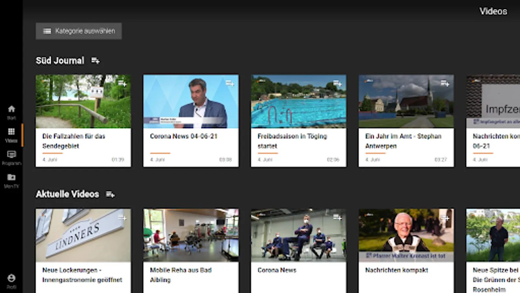Click the Aktuelle Videos section heading
This screenshot has height=293, width=520.
[x=67, y=194]
